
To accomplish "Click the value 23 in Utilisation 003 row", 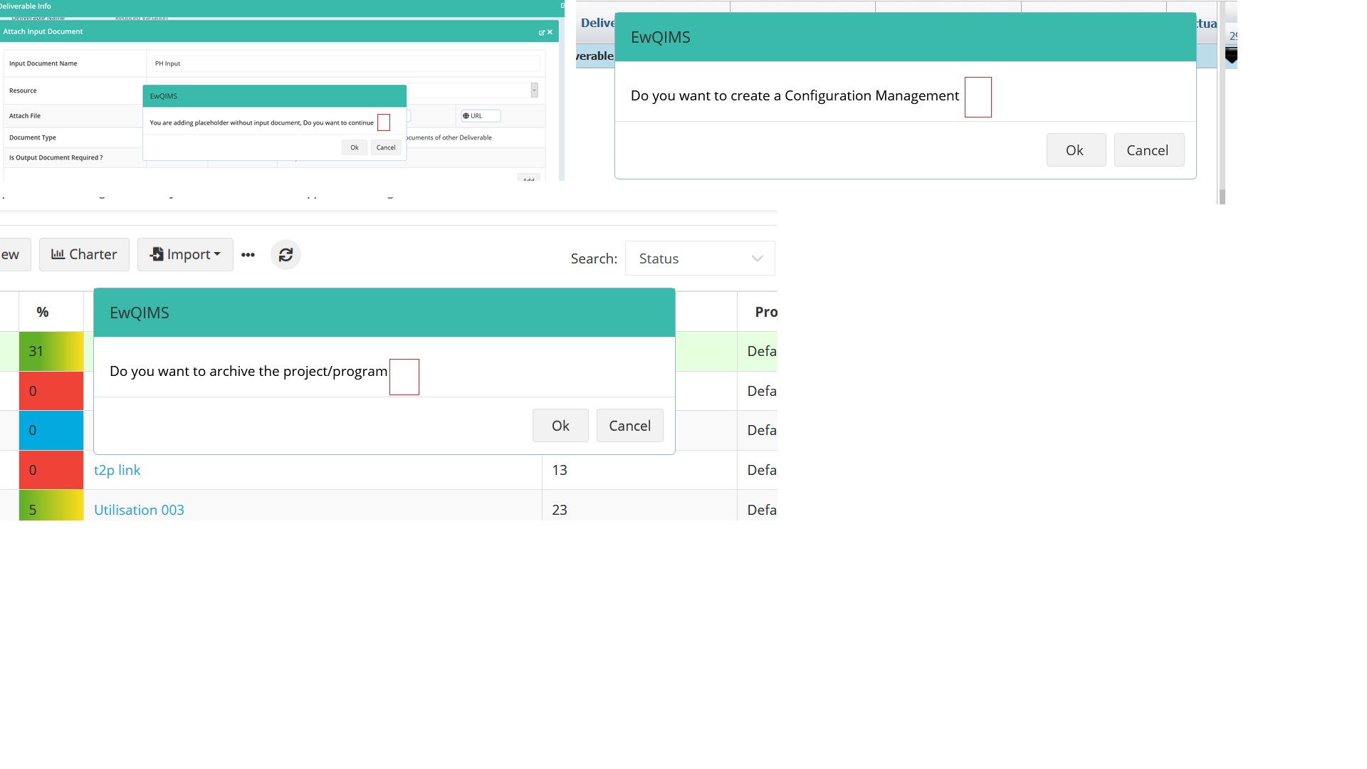I will pos(560,510).
